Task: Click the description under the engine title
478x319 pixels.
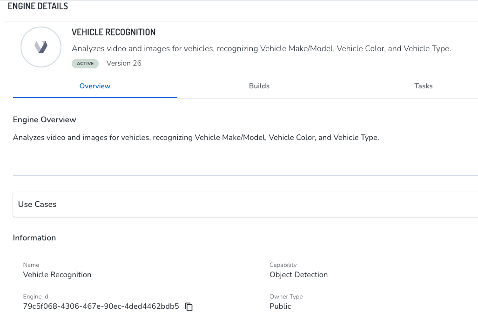Action: coord(261,48)
